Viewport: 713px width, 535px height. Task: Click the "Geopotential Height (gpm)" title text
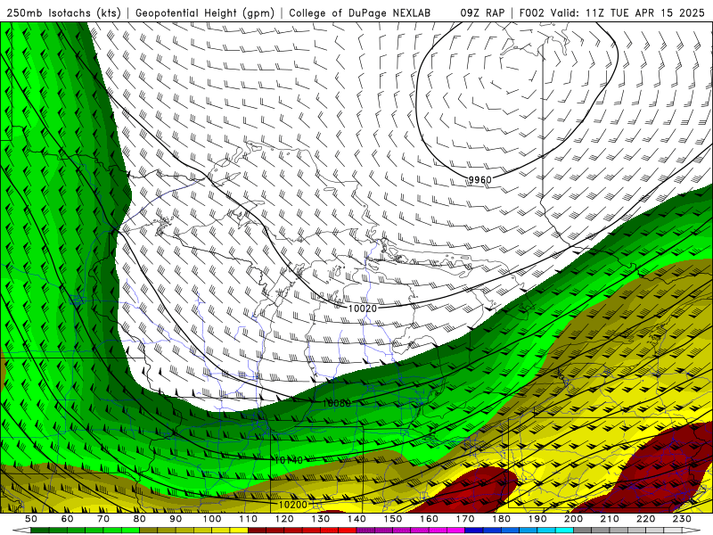[x=205, y=12]
